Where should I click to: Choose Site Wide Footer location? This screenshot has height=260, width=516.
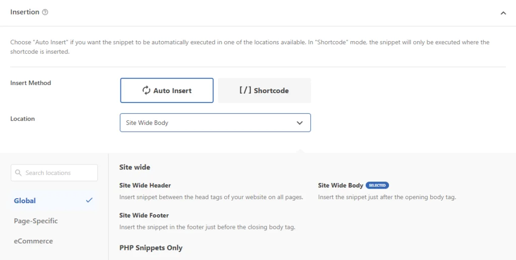pyautogui.click(x=144, y=215)
